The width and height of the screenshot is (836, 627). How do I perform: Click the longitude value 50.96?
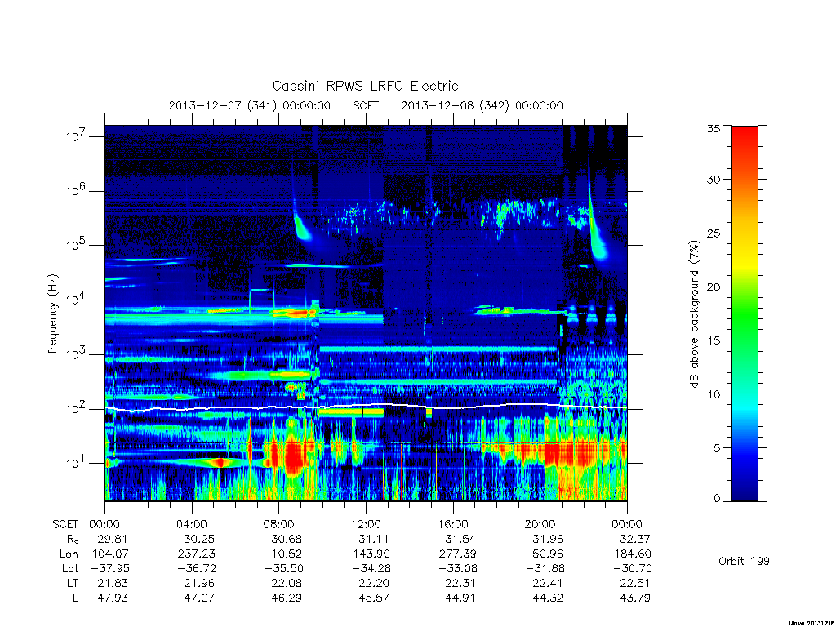coord(548,554)
